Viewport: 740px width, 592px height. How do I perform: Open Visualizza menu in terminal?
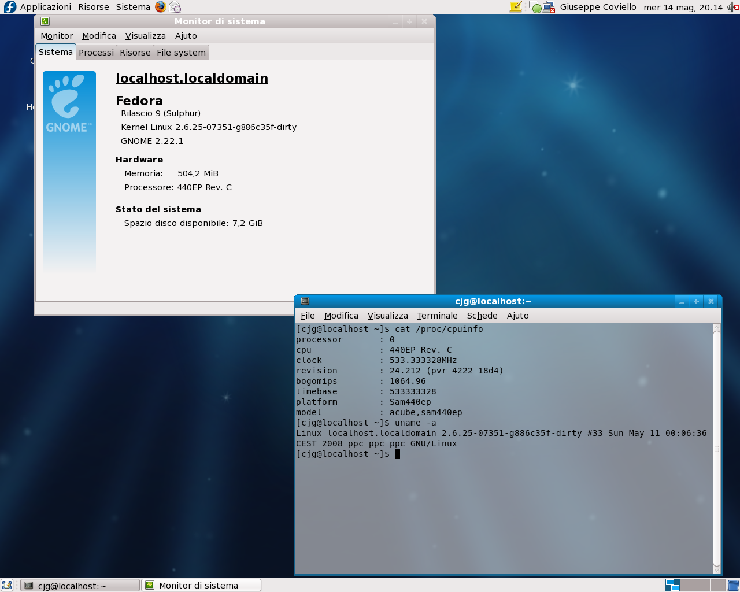pyautogui.click(x=388, y=316)
